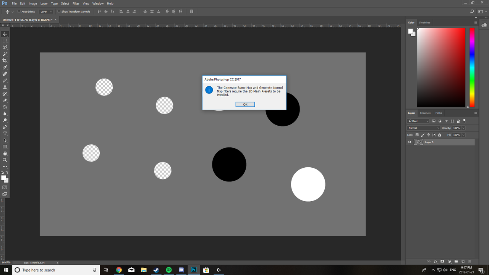Toggle type layer filter
Screen dimensions: 489x275
point(446,121)
